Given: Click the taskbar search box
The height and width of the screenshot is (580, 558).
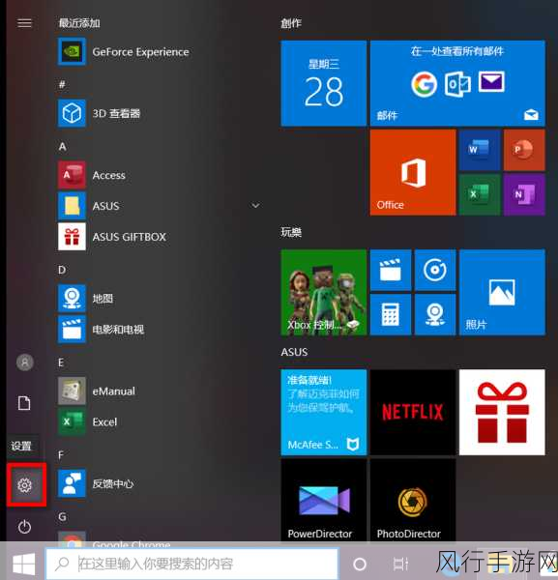Looking at the screenshot, I should click(191, 564).
